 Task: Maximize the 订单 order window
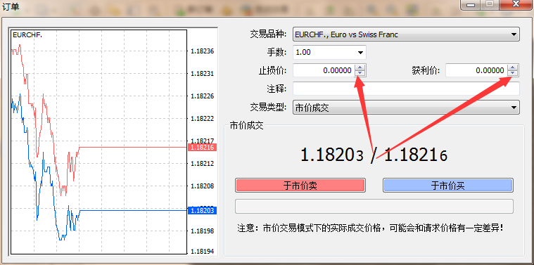[490, 4]
